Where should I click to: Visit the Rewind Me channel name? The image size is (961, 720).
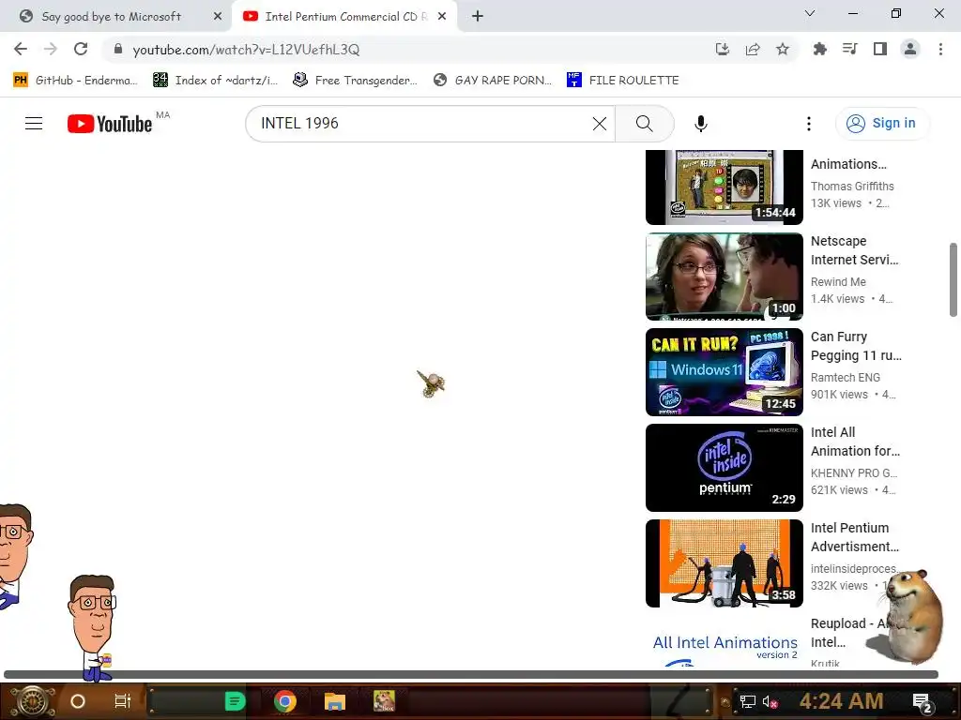click(x=838, y=281)
